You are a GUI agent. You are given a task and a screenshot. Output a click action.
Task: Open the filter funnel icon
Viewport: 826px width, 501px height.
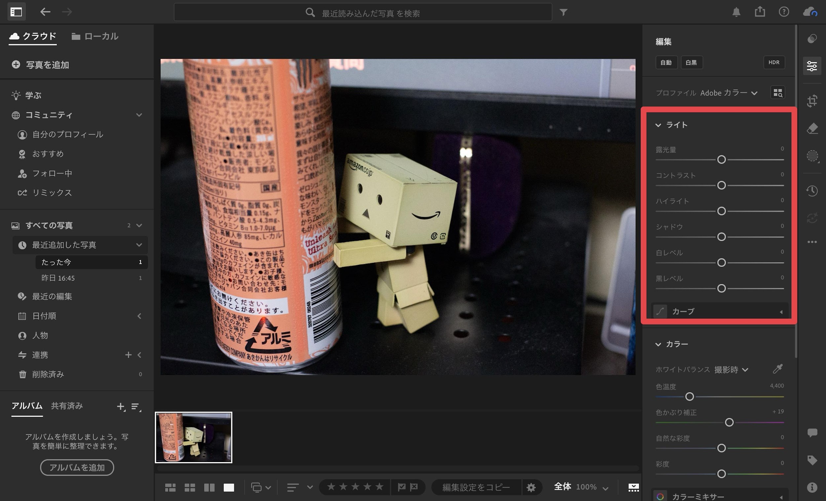tap(564, 13)
